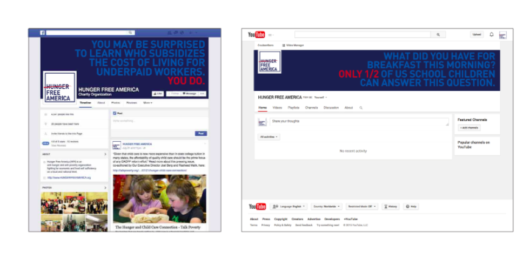
Task: Click the Help button in footer
Action: (x=411, y=206)
